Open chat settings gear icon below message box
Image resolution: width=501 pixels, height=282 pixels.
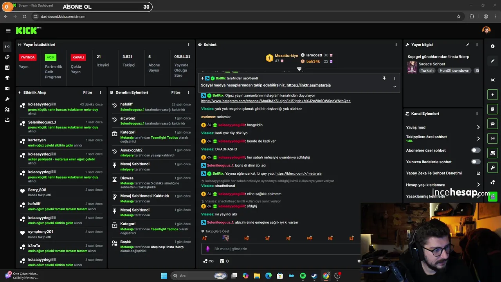(x=359, y=261)
